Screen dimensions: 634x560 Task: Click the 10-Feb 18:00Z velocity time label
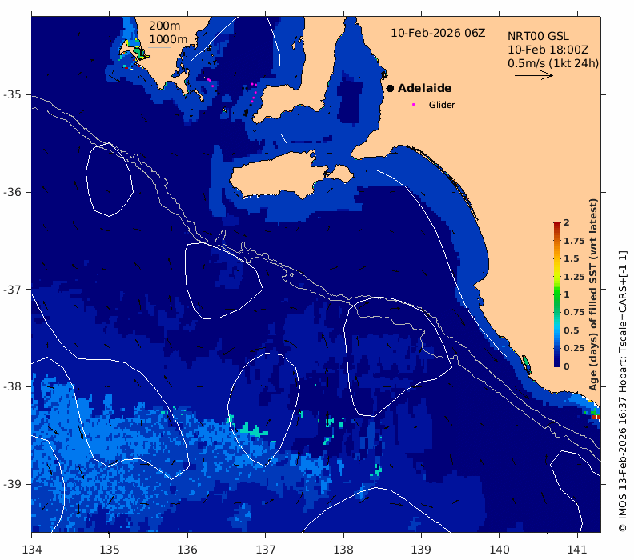point(548,50)
